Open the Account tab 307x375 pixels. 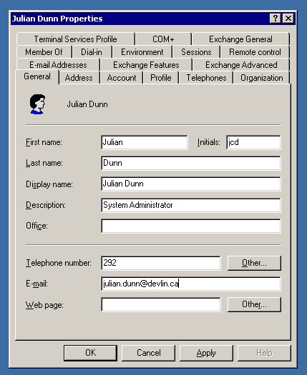[122, 78]
